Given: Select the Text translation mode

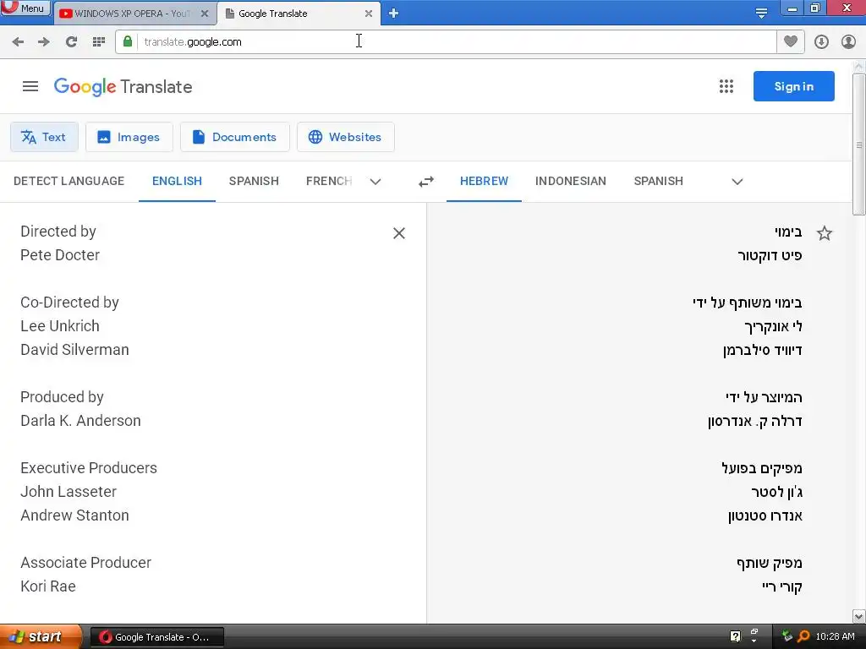Looking at the screenshot, I should click(x=44, y=137).
